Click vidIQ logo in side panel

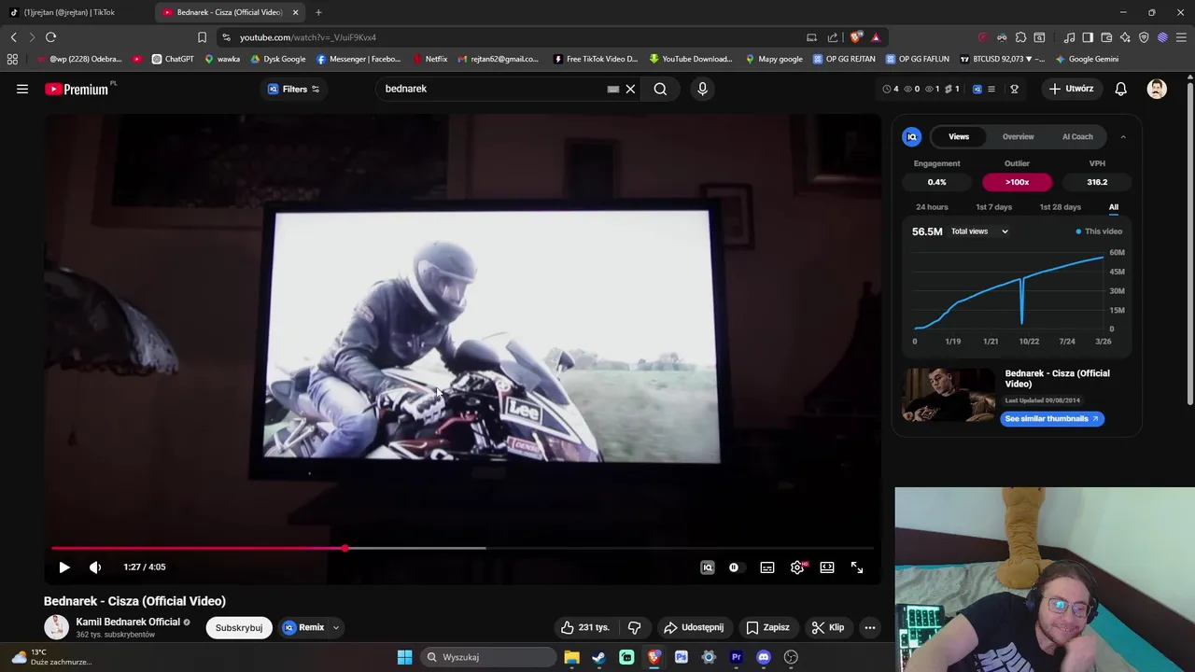pyautogui.click(x=912, y=136)
